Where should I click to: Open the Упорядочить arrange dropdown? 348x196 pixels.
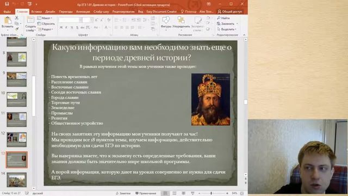click(x=181, y=23)
